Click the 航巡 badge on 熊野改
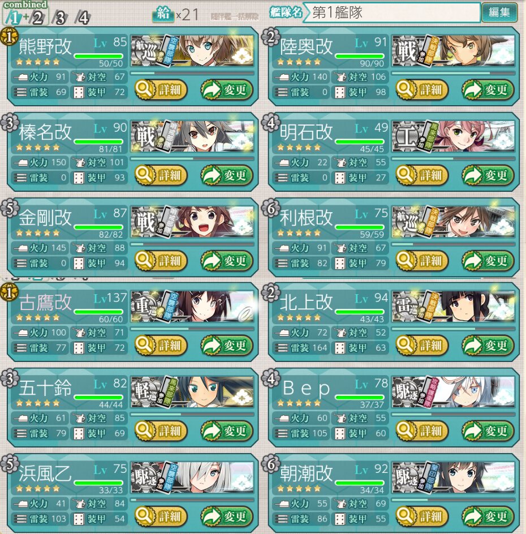526x534 pixels. tap(146, 51)
